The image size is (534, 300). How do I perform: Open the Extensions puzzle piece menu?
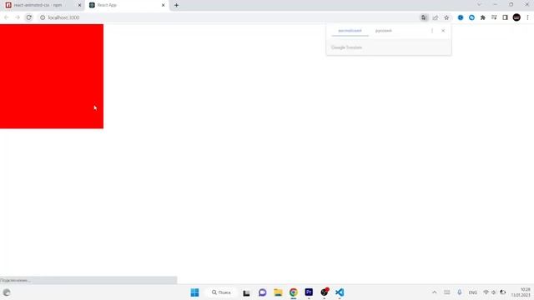[x=483, y=17]
